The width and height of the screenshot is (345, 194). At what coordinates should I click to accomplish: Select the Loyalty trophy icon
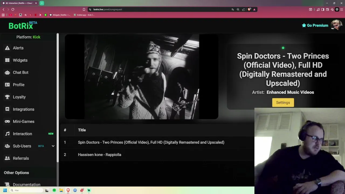pyautogui.click(x=7, y=97)
